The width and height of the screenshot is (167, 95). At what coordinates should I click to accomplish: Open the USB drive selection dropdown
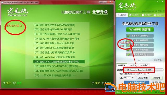point(144,70)
